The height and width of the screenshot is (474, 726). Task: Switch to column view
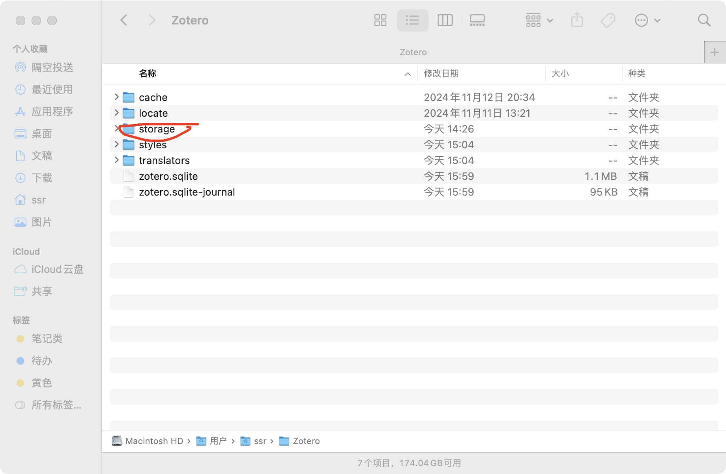pos(445,20)
